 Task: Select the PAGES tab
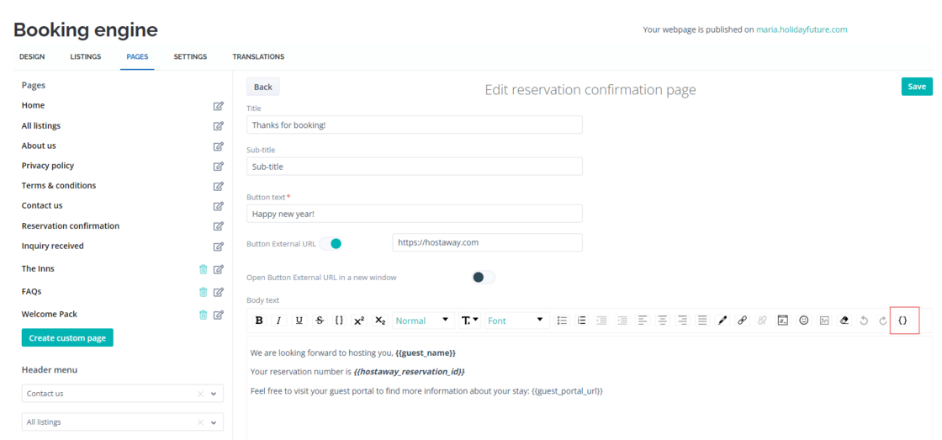(x=137, y=57)
